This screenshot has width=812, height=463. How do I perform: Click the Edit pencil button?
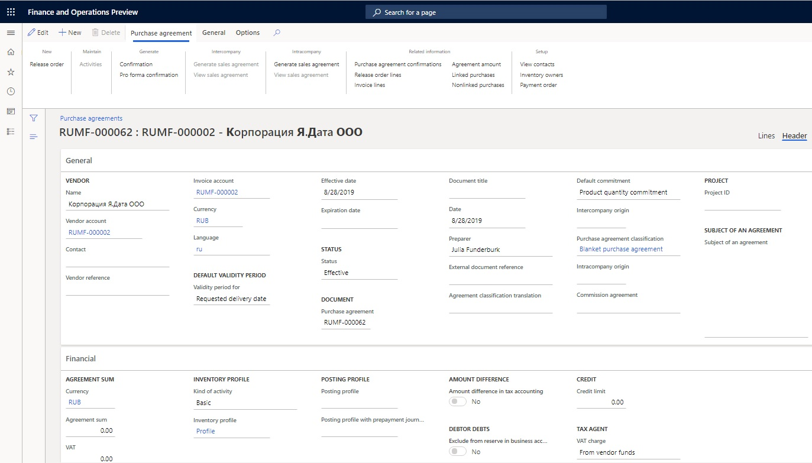pos(38,33)
